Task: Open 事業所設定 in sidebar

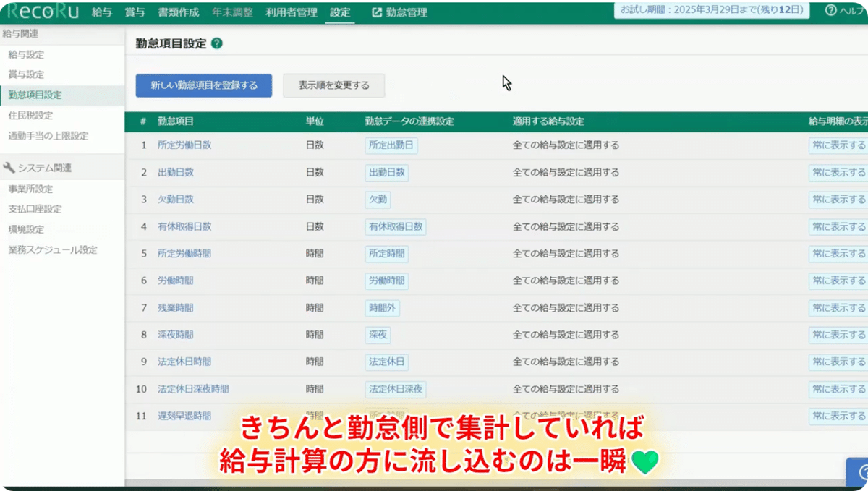Action: click(30, 189)
